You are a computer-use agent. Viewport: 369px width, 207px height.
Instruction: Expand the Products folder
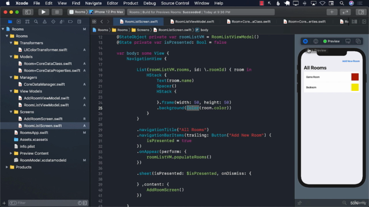point(7,167)
